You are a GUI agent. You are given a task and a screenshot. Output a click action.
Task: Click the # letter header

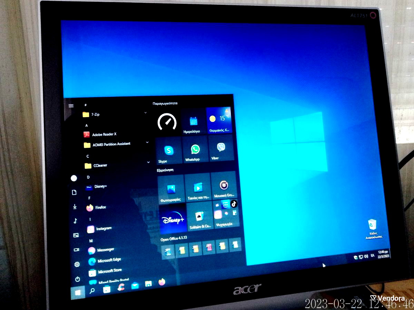85,105
